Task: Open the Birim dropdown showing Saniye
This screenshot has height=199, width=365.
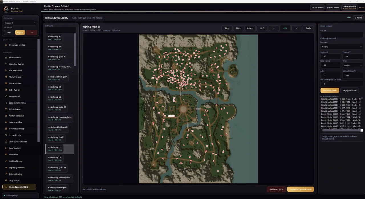Action: pos(353,65)
